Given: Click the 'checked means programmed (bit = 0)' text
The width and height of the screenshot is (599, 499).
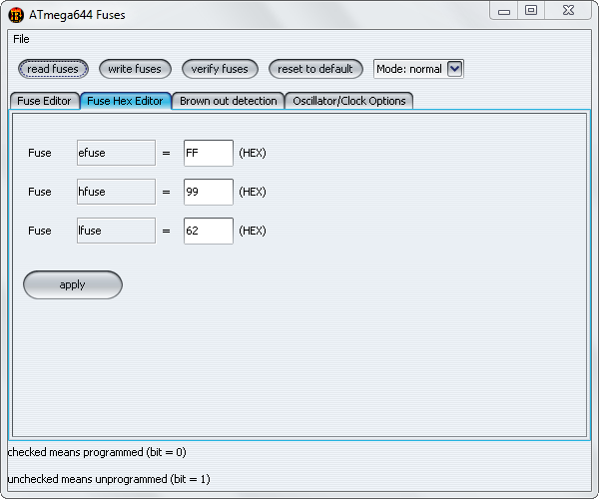Looking at the screenshot, I should pos(97,452).
